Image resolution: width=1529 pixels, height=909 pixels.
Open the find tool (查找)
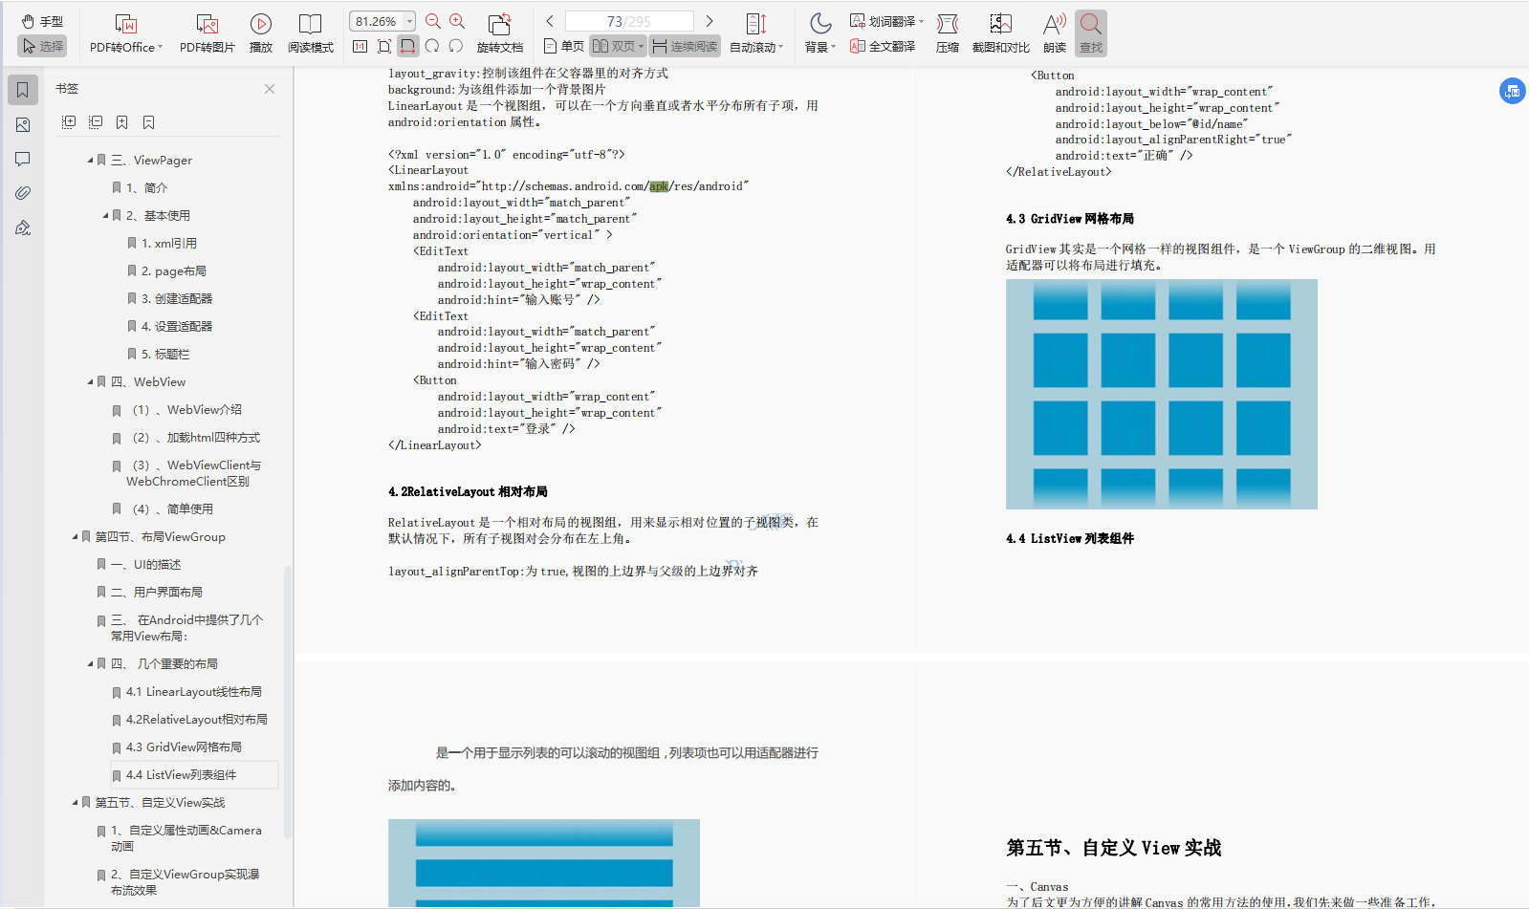(1091, 33)
